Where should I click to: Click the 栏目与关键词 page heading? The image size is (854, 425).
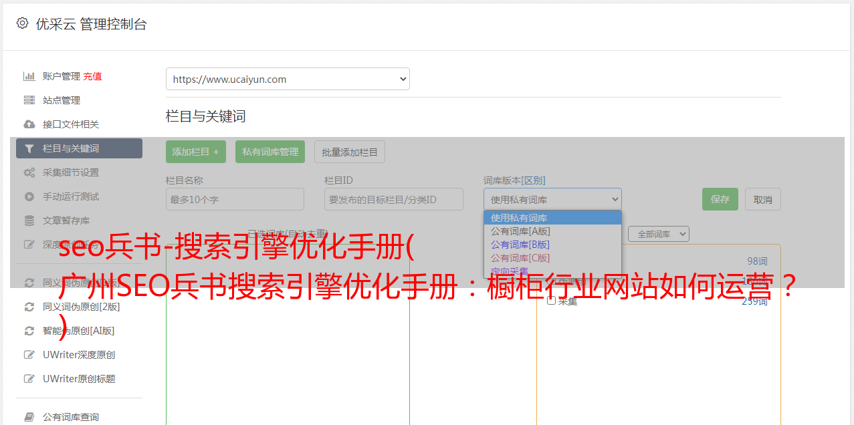tap(206, 116)
